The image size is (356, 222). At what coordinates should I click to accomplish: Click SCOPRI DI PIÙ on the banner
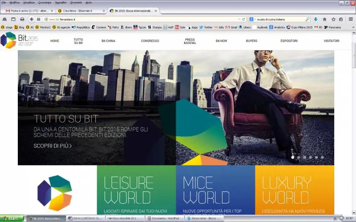pyautogui.click(x=53, y=146)
